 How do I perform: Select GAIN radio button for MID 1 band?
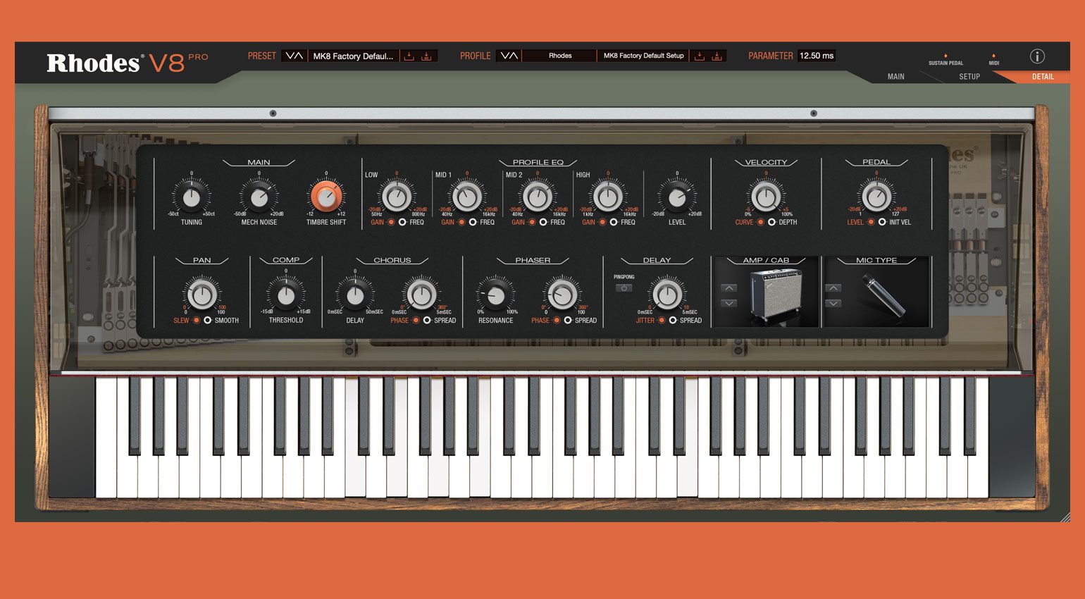pyautogui.click(x=461, y=222)
